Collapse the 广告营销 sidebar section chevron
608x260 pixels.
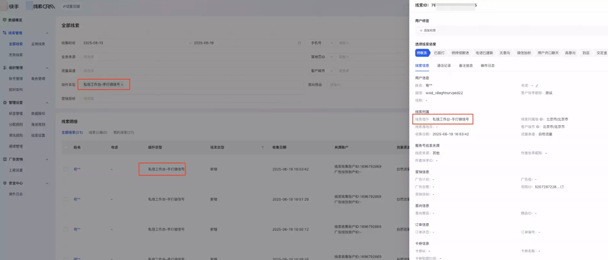tap(47, 159)
